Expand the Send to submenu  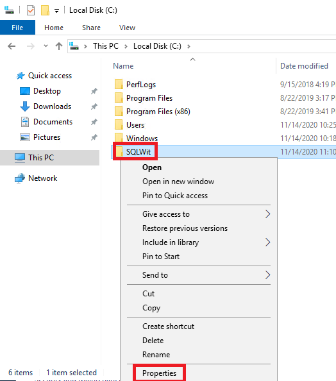[199, 275]
